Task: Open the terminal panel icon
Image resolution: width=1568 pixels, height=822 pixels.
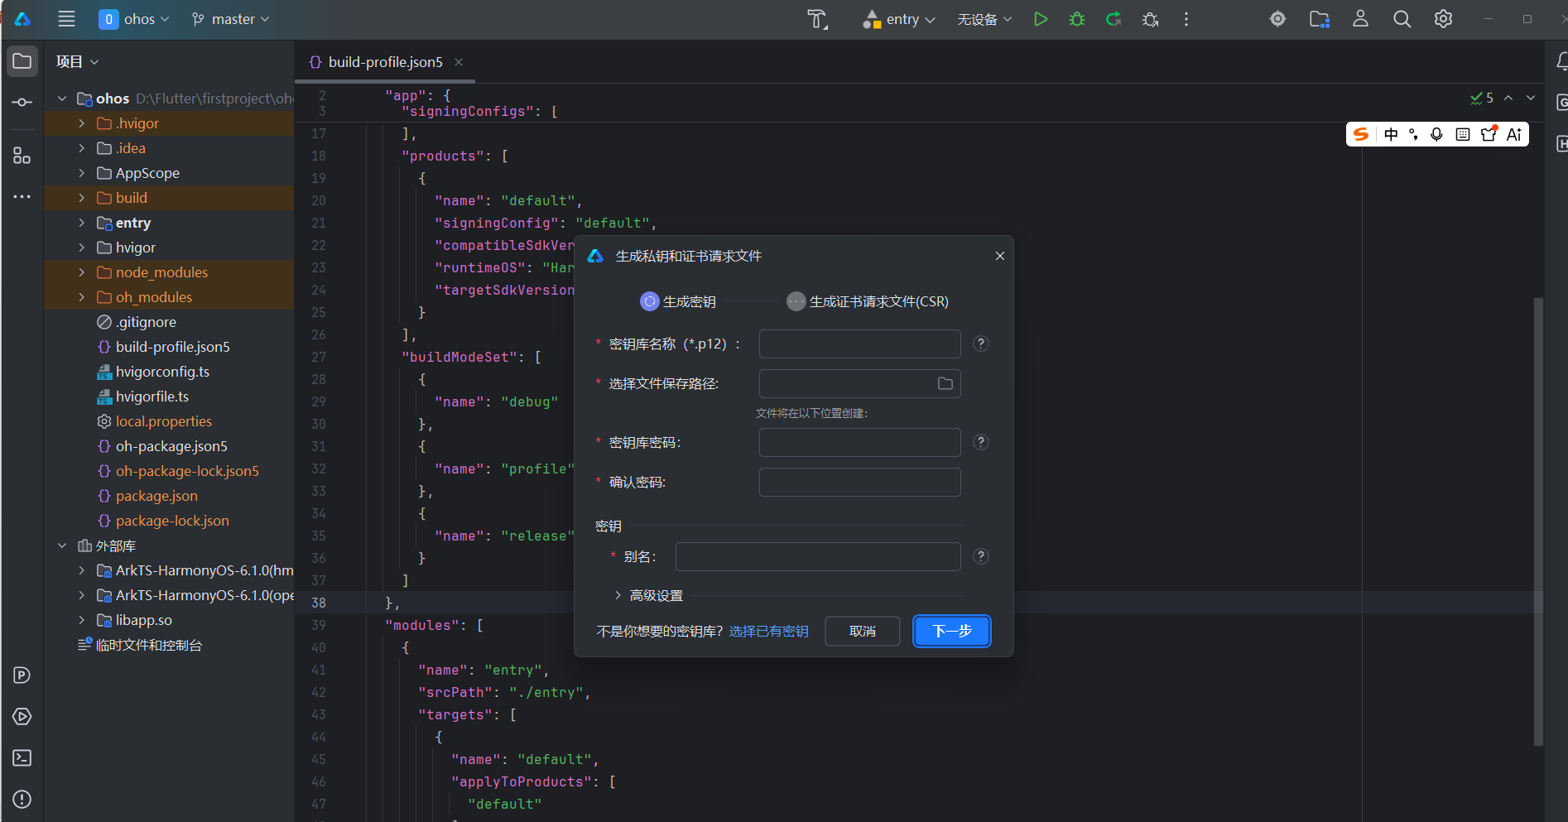Action: click(22, 757)
